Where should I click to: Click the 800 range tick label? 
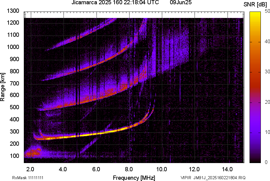coord(14,71)
